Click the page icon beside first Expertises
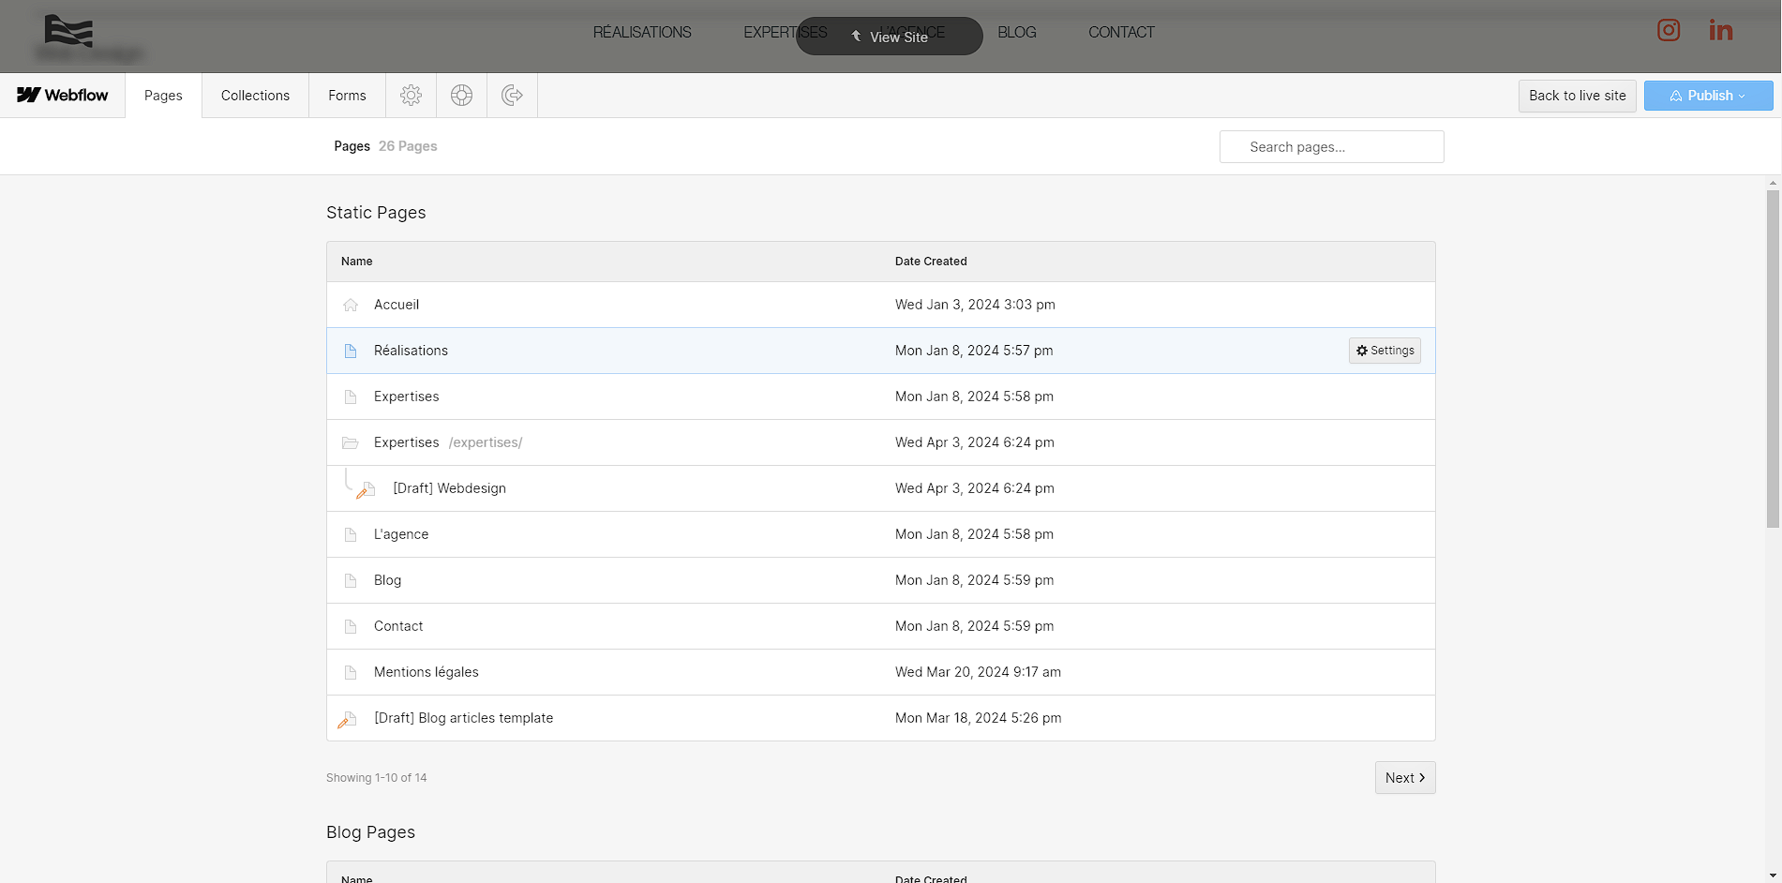 [351, 397]
